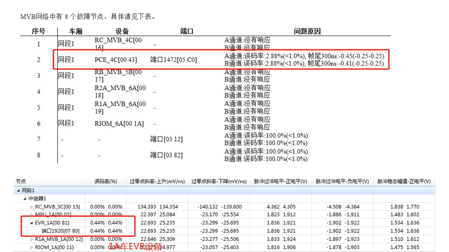
Task: Click steady amplitude value 1.838 1.770
Action: tap(405, 207)
